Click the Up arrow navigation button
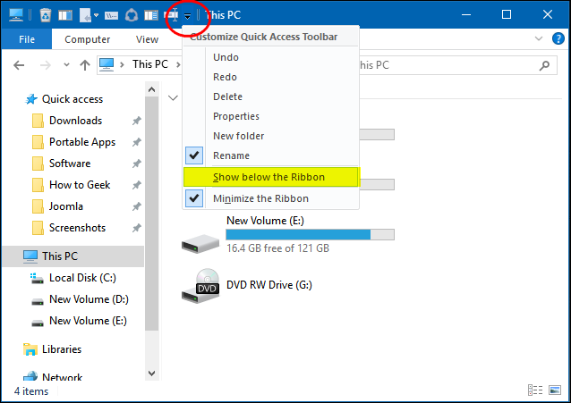This screenshot has height=403, width=571. (x=85, y=64)
